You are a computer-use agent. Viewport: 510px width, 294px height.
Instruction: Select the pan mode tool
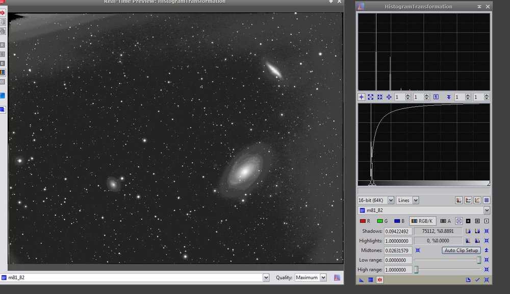coord(389,97)
